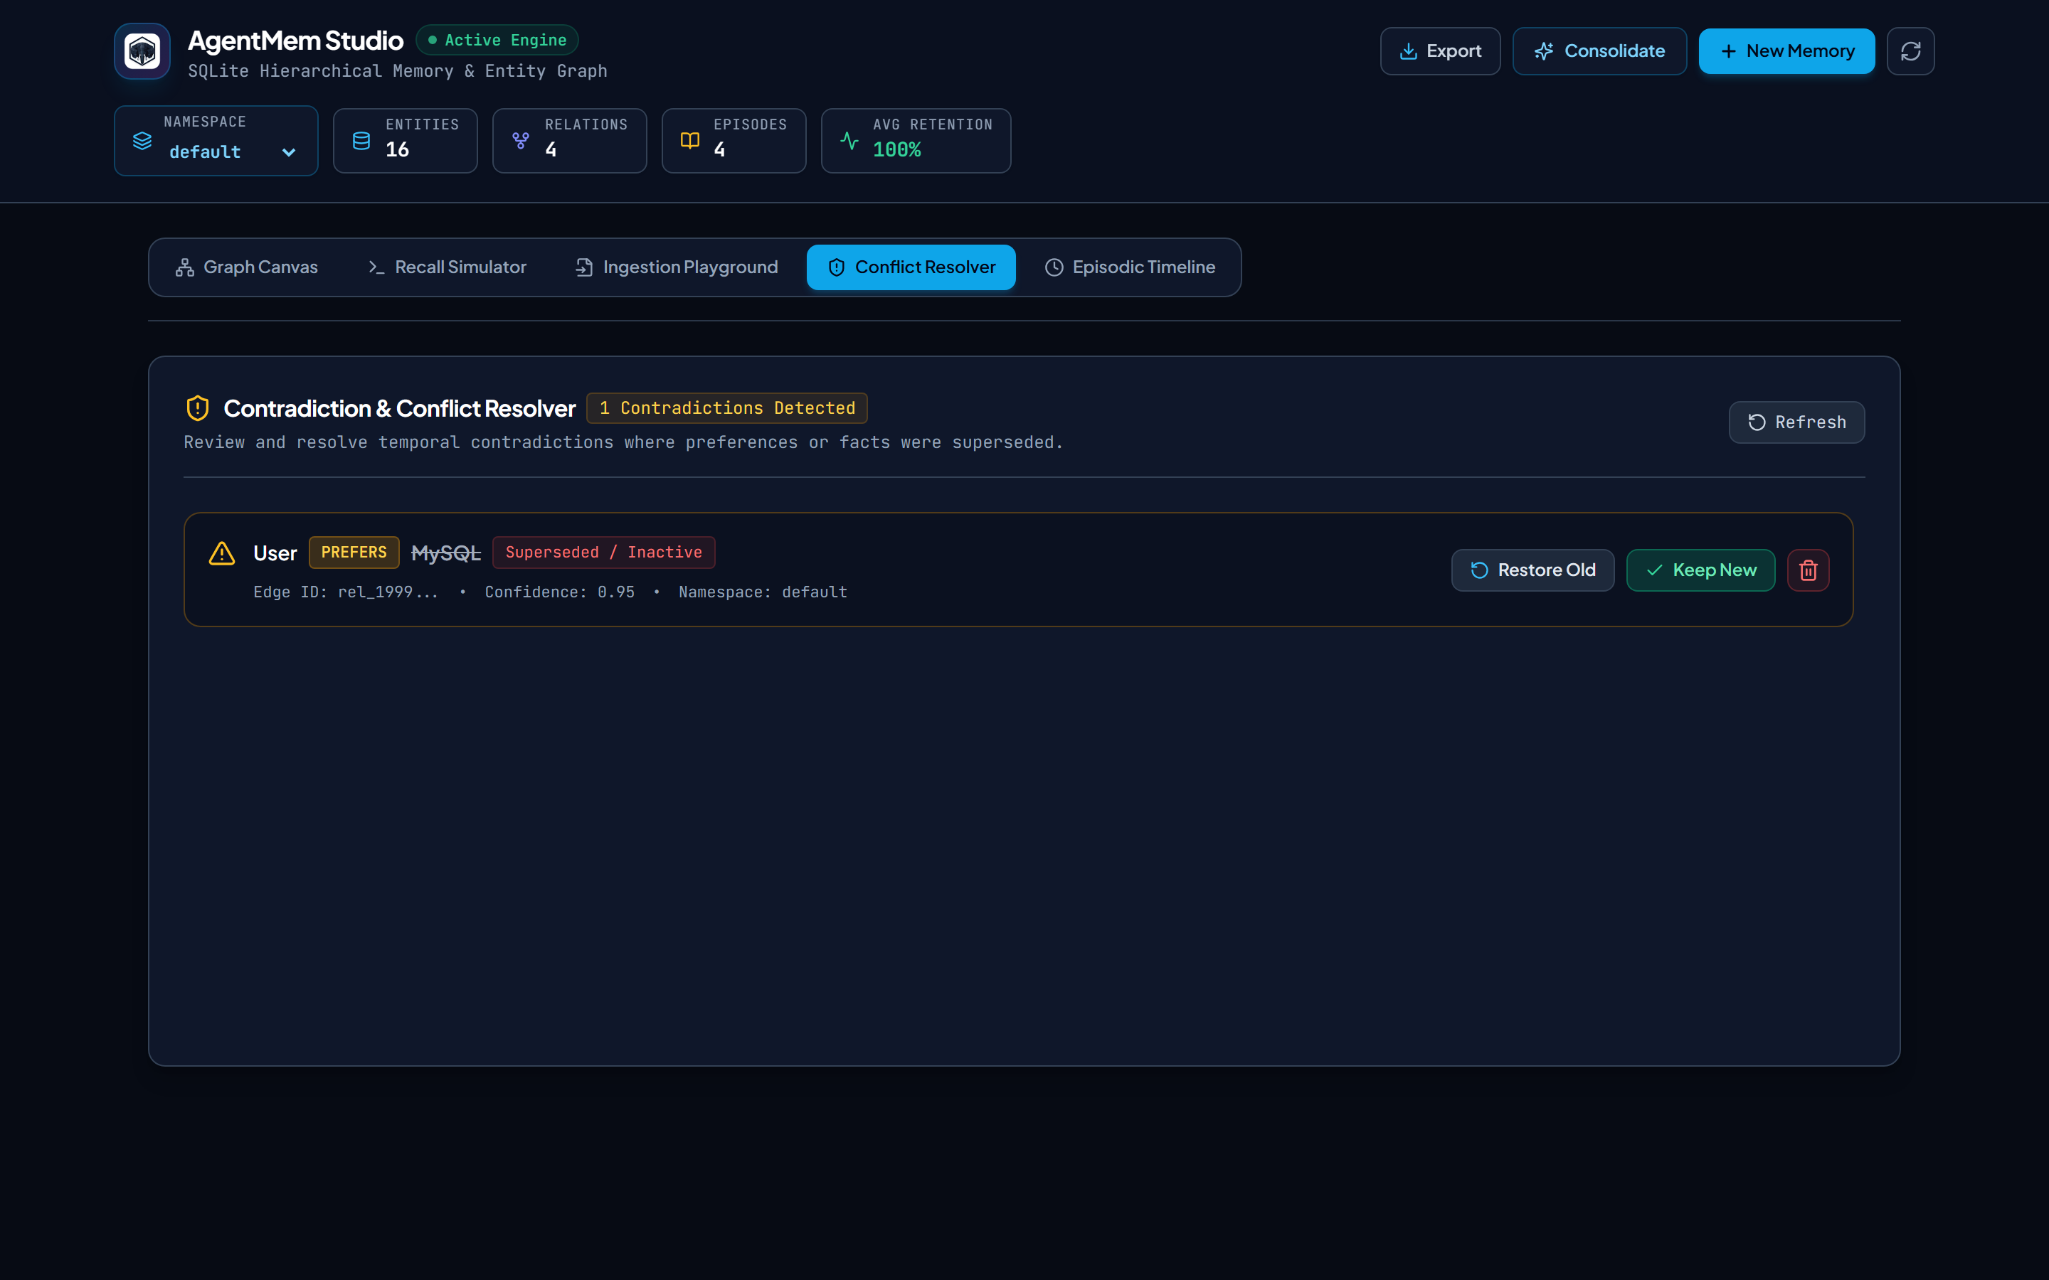Click the 'Edge ID: rel_1999...' text
This screenshot has width=2049, height=1280.
pyautogui.click(x=346, y=592)
